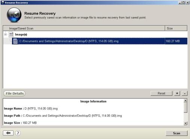The width and height of the screenshot is (190, 139).
Task: Click the Image(s) group document icon
Action: click(11, 34)
